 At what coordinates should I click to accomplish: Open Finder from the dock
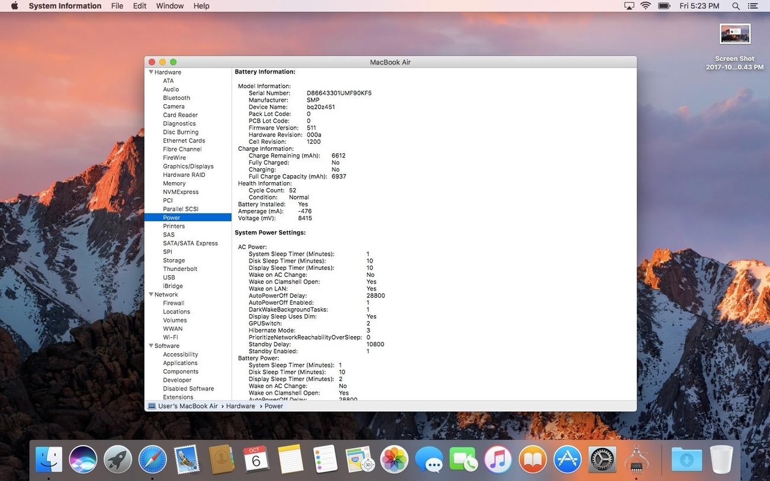49,459
